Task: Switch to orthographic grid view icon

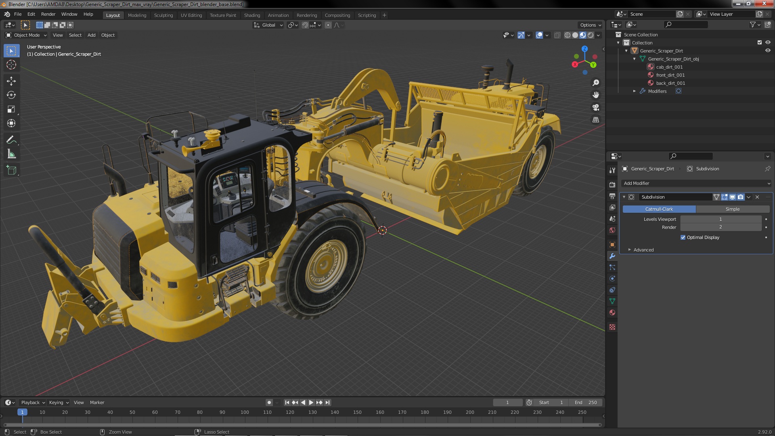Action: tap(596, 120)
